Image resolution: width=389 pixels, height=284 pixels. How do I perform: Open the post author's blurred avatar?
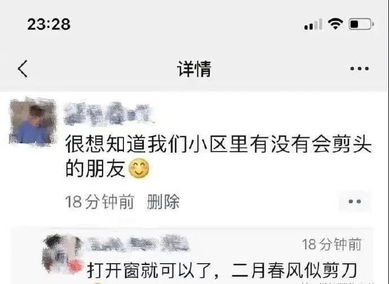coord(32,122)
